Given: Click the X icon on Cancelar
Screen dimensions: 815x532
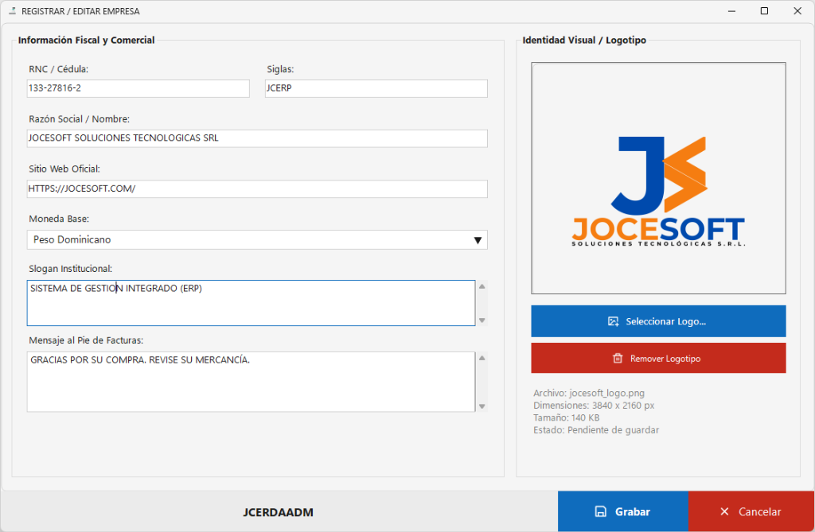Looking at the screenshot, I should pyautogui.click(x=724, y=512).
